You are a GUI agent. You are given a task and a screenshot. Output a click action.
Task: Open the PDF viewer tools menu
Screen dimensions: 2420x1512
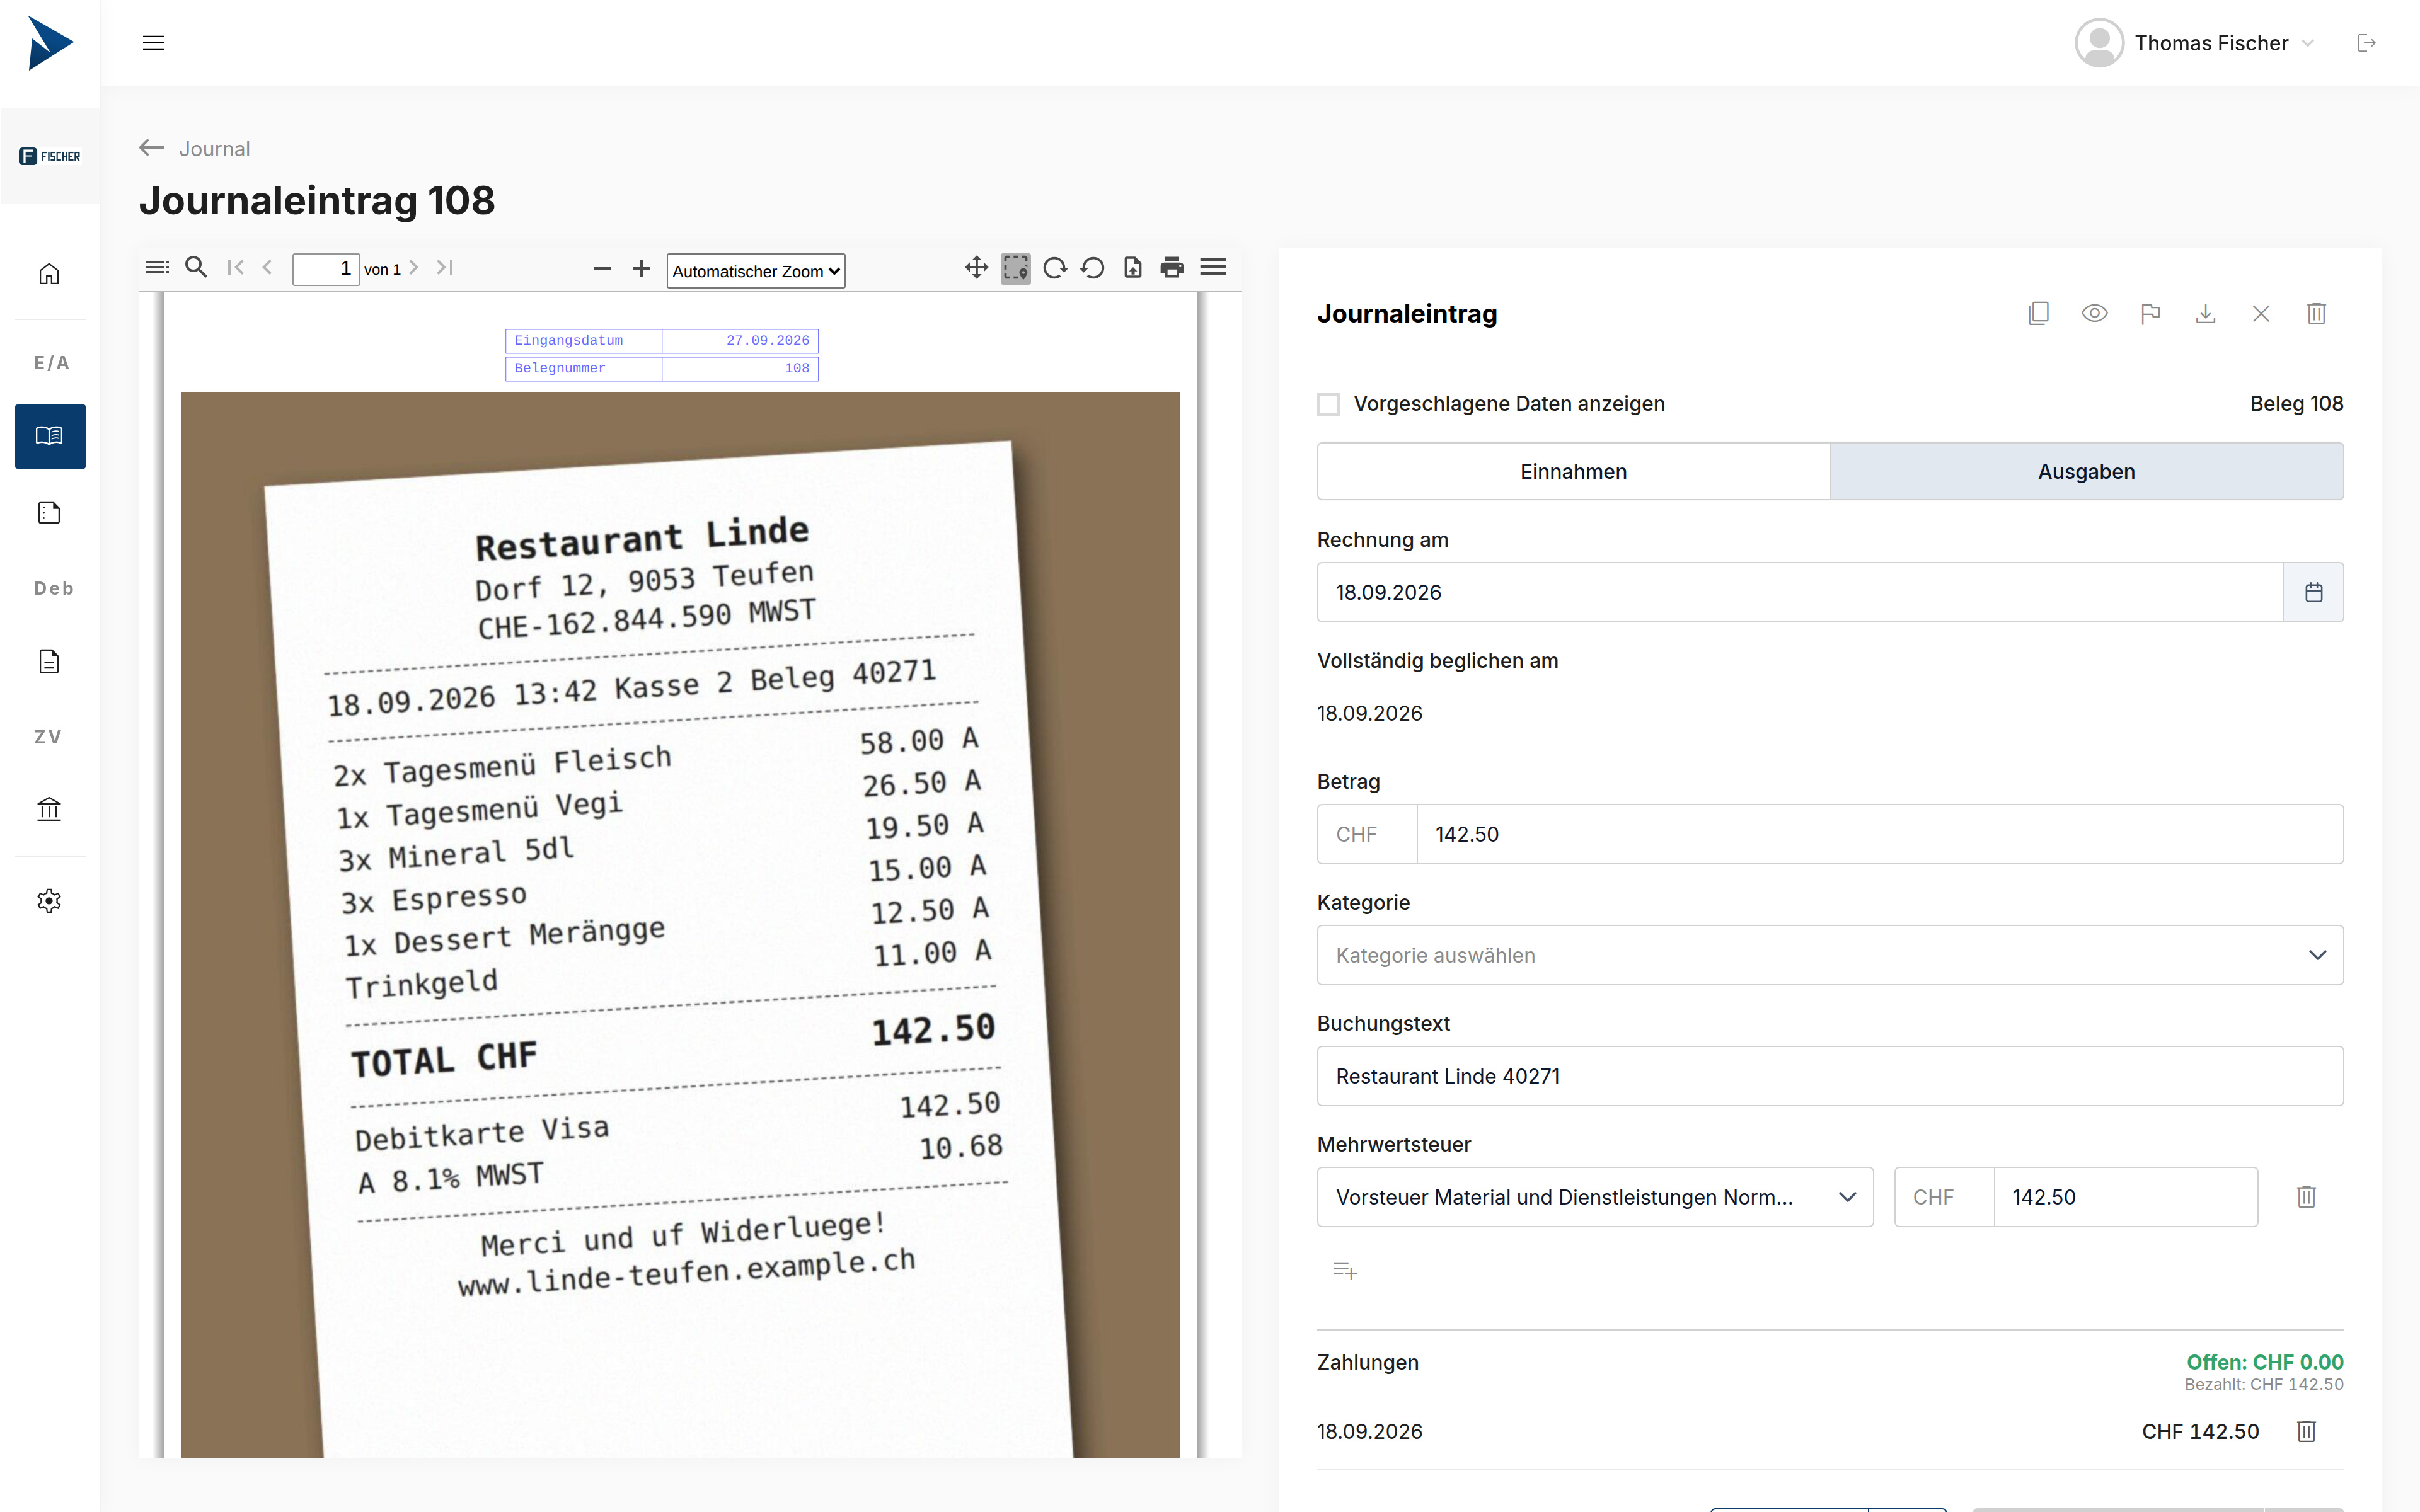point(1213,267)
